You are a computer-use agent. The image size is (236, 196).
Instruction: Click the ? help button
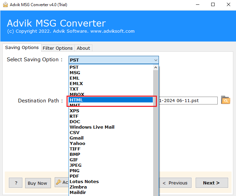coord(16,183)
